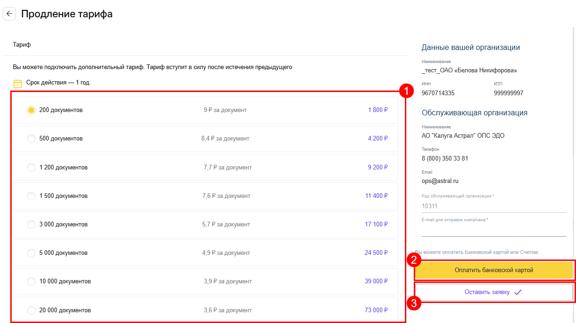Select the 200 документов radio button

point(31,110)
